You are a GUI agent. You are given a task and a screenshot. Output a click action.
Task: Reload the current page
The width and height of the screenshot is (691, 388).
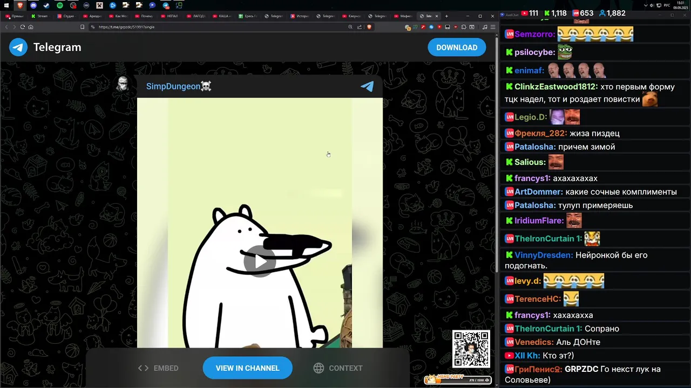pos(23,27)
